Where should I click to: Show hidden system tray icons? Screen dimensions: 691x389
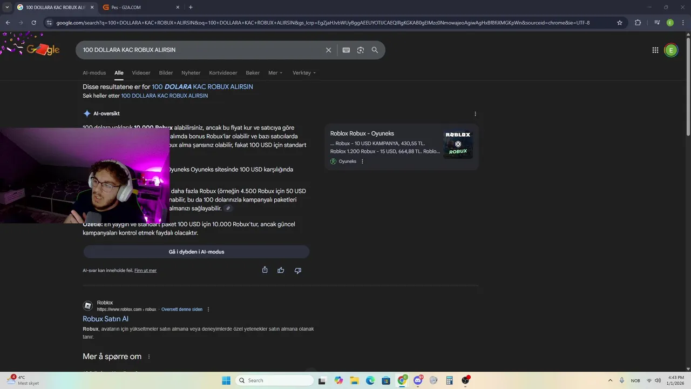click(x=610, y=380)
